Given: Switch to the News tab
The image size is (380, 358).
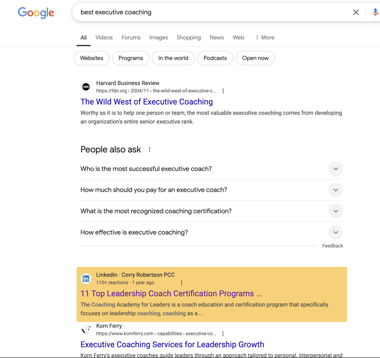Looking at the screenshot, I should 217,37.
